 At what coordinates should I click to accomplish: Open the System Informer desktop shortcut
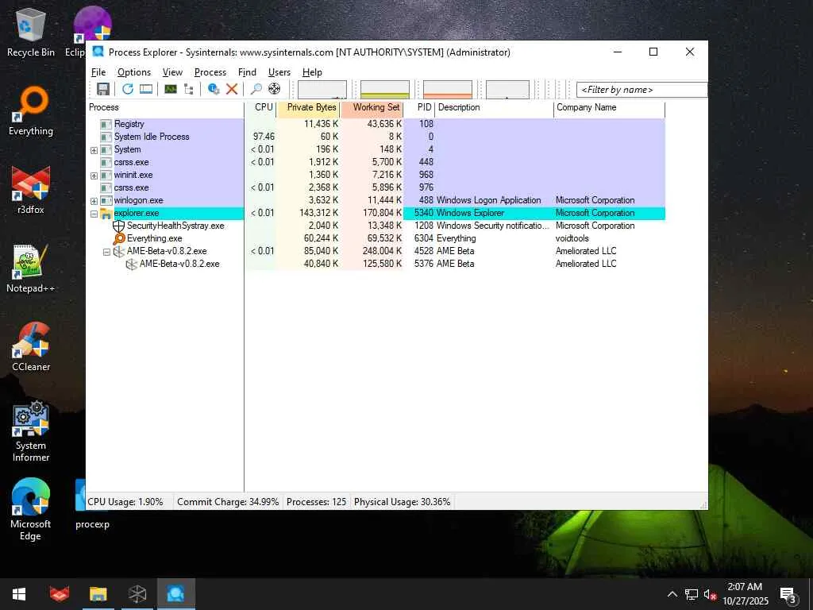[x=31, y=430]
